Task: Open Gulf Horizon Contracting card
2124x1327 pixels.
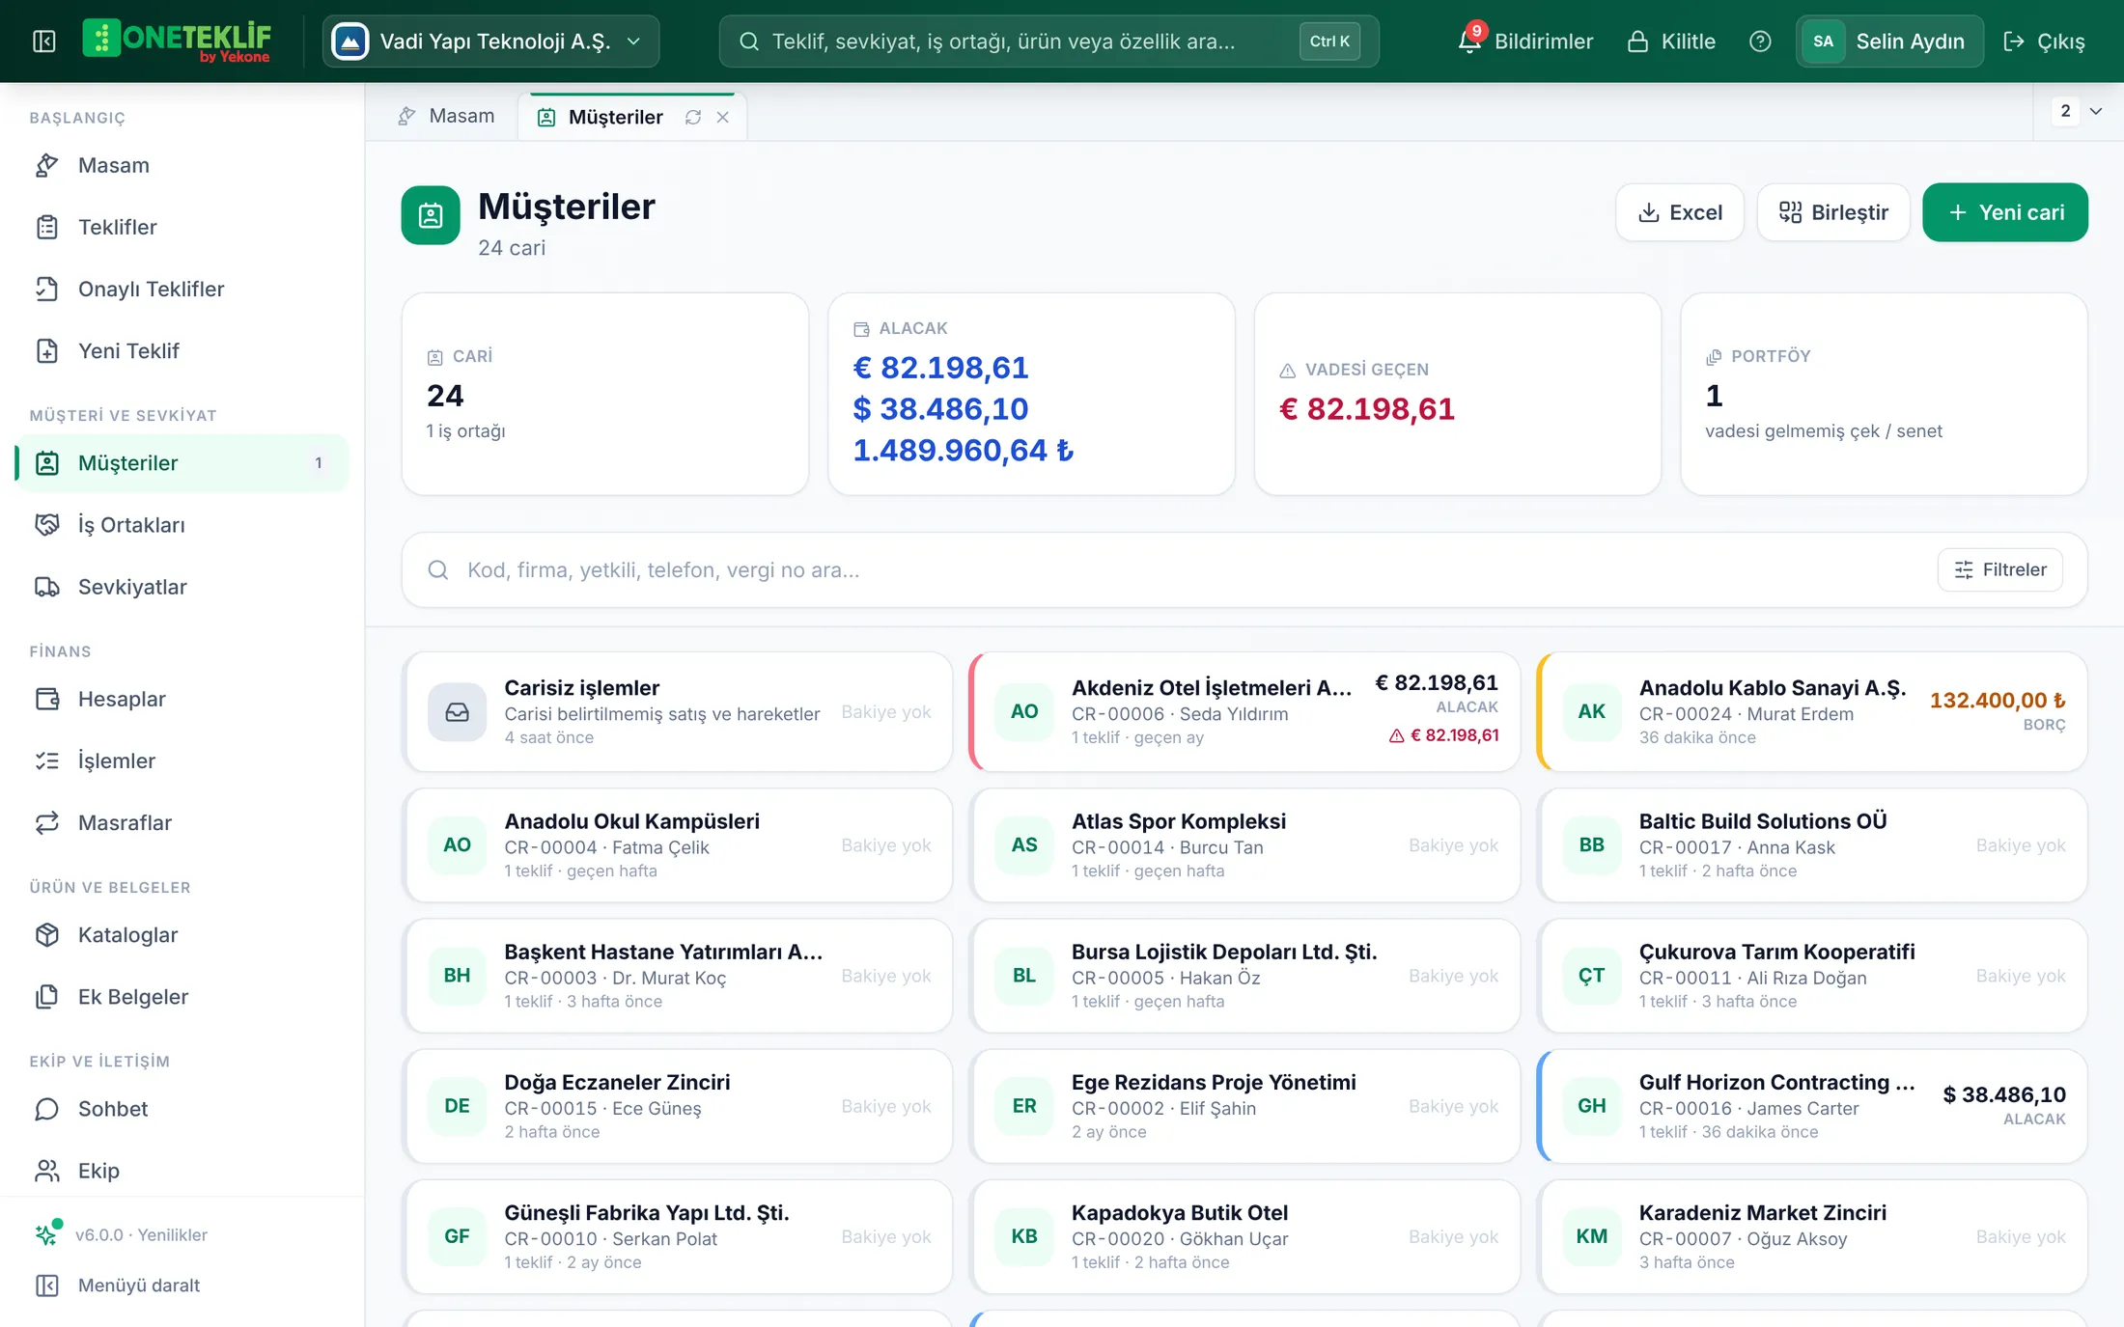Action: point(1812,1106)
